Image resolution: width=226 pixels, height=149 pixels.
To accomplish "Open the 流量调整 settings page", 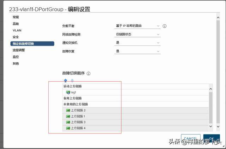I will pos(19,50).
